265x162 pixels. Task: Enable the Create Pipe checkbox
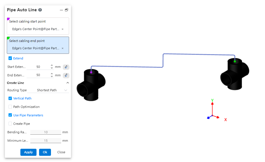click(x=10, y=124)
